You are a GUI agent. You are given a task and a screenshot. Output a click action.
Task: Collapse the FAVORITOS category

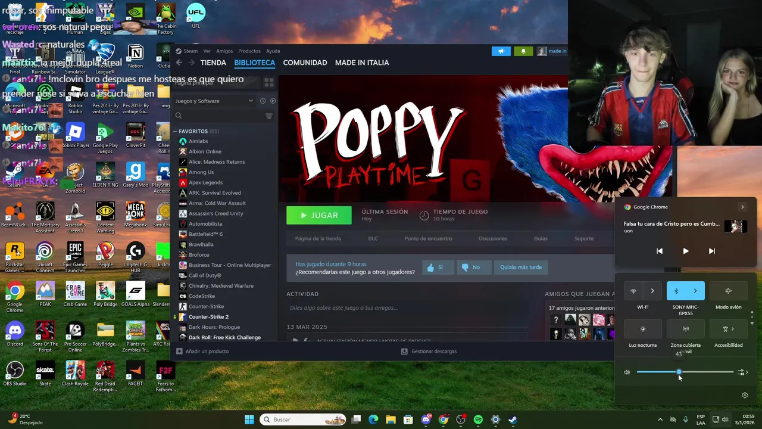[x=175, y=131]
